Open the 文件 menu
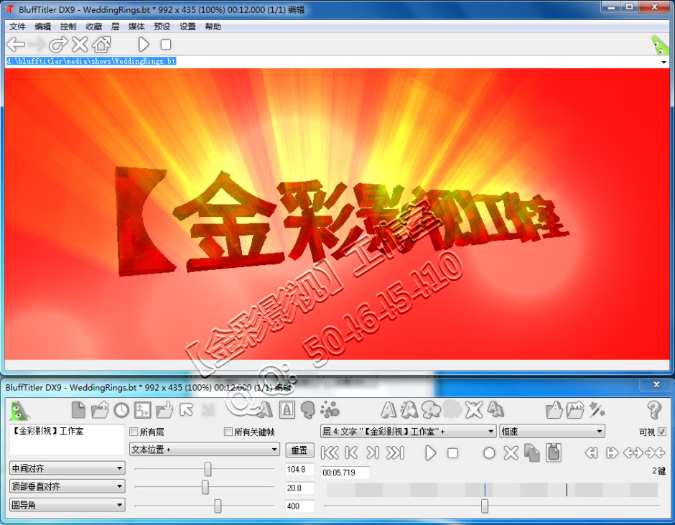675x525 pixels. [x=17, y=27]
